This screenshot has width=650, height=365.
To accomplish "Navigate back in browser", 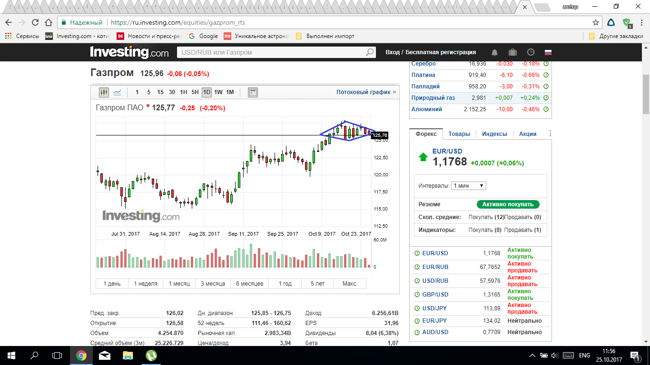I will [x=9, y=22].
